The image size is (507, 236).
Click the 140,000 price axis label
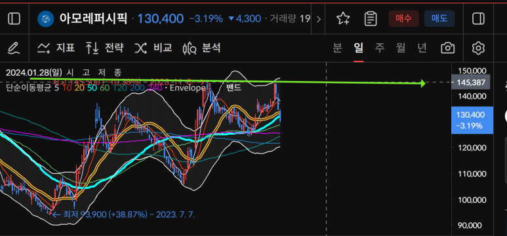click(x=472, y=96)
